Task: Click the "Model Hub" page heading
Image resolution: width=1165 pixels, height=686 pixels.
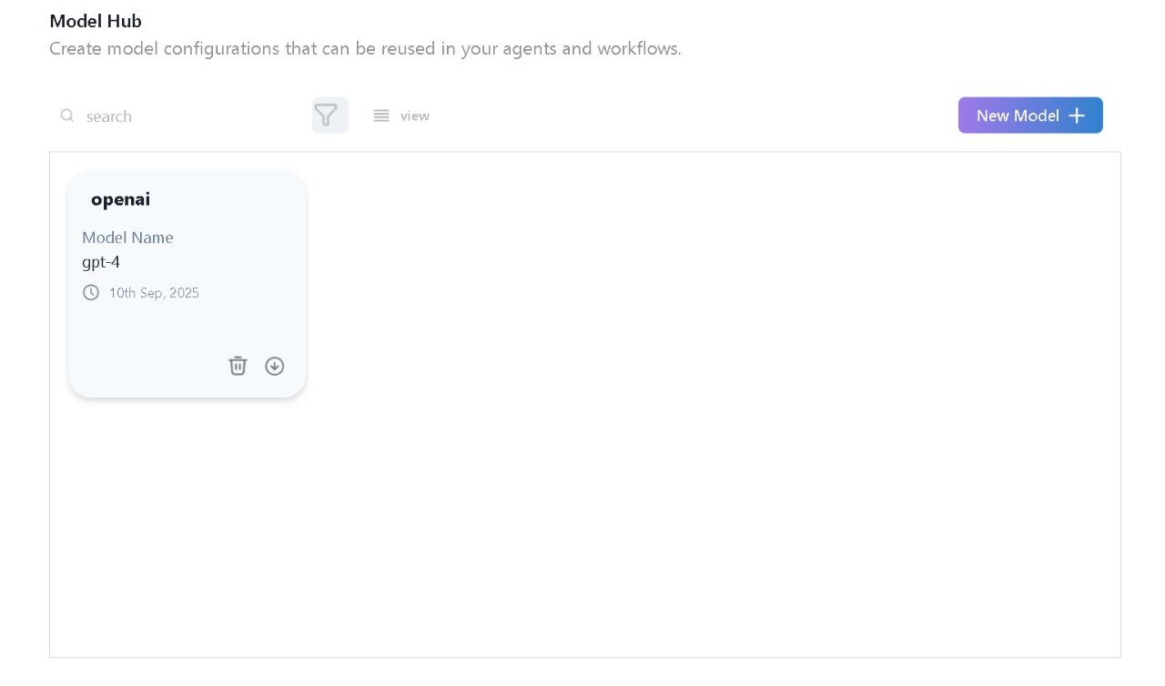Action: click(96, 21)
